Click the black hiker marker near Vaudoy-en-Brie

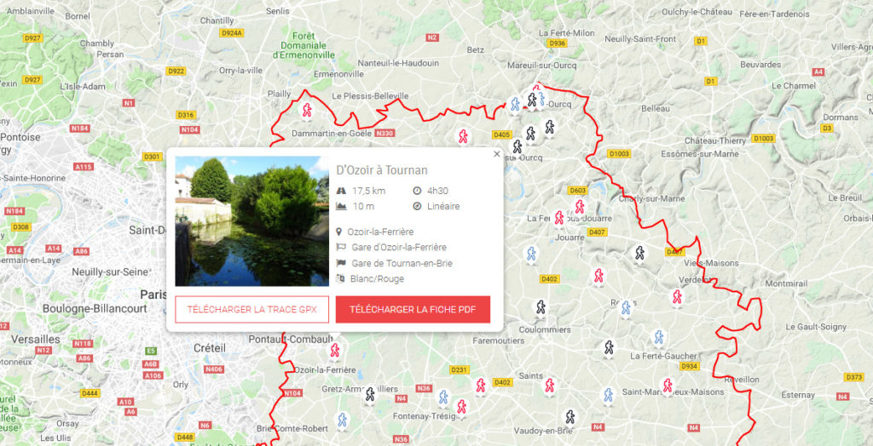pos(569,416)
